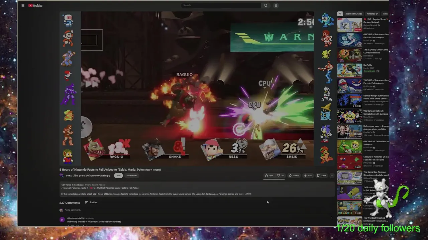The width and height of the screenshot is (428, 240).
Task: Open the video's more actions ellipsis menu
Action: pyautogui.click(x=332, y=176)
